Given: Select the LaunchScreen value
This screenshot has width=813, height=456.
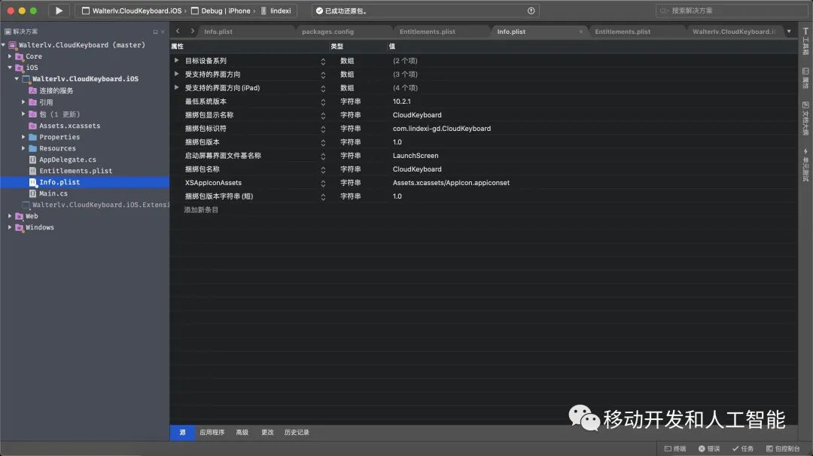Looking at the screenshot, I should click(x=416, y=156).
